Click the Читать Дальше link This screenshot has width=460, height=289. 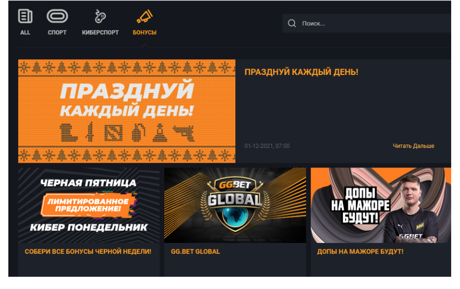[413, 146]
